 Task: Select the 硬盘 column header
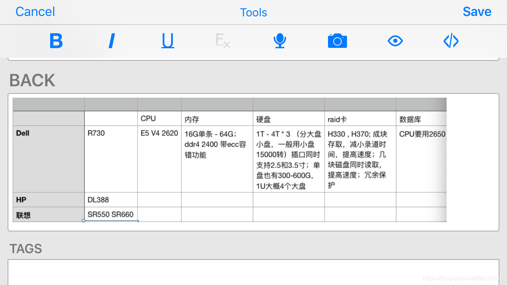coord(289,119)
